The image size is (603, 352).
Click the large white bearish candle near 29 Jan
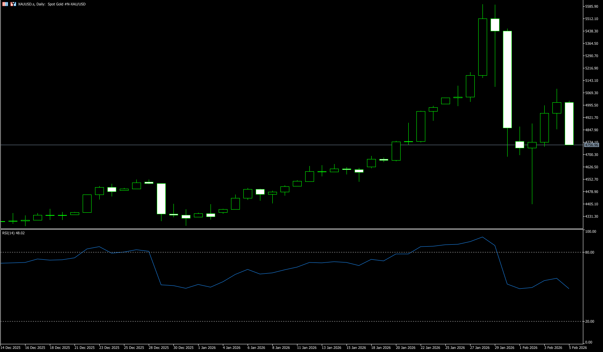(x=507, y=79)
